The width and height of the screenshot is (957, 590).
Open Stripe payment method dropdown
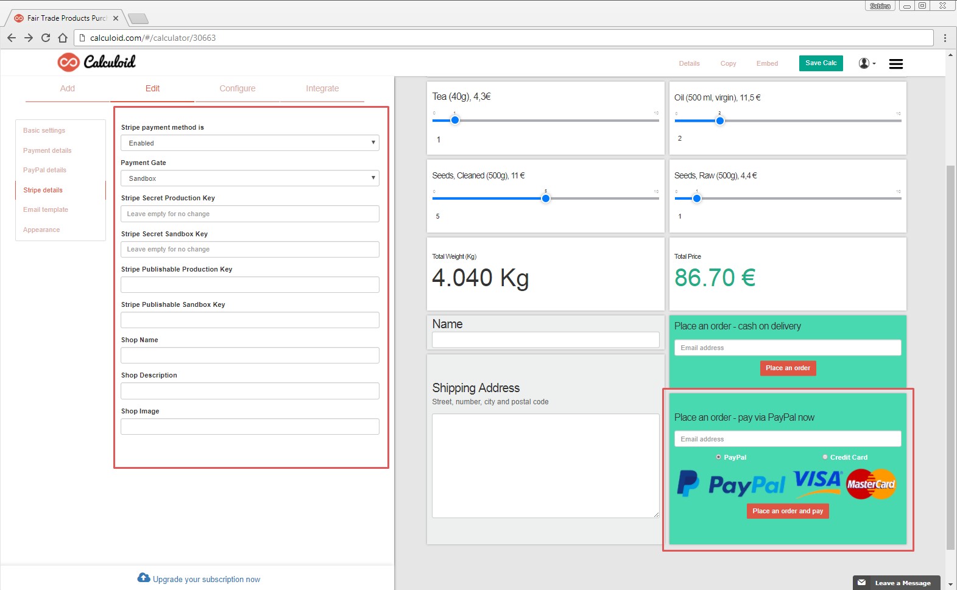coord(250,143)
